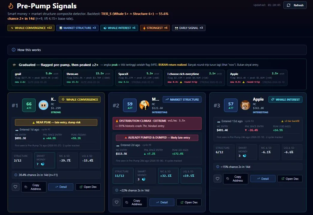Click the flame logo beside Pre-Pump Signals
This screenshot has width=313, height=215.
tap(11, 6)
